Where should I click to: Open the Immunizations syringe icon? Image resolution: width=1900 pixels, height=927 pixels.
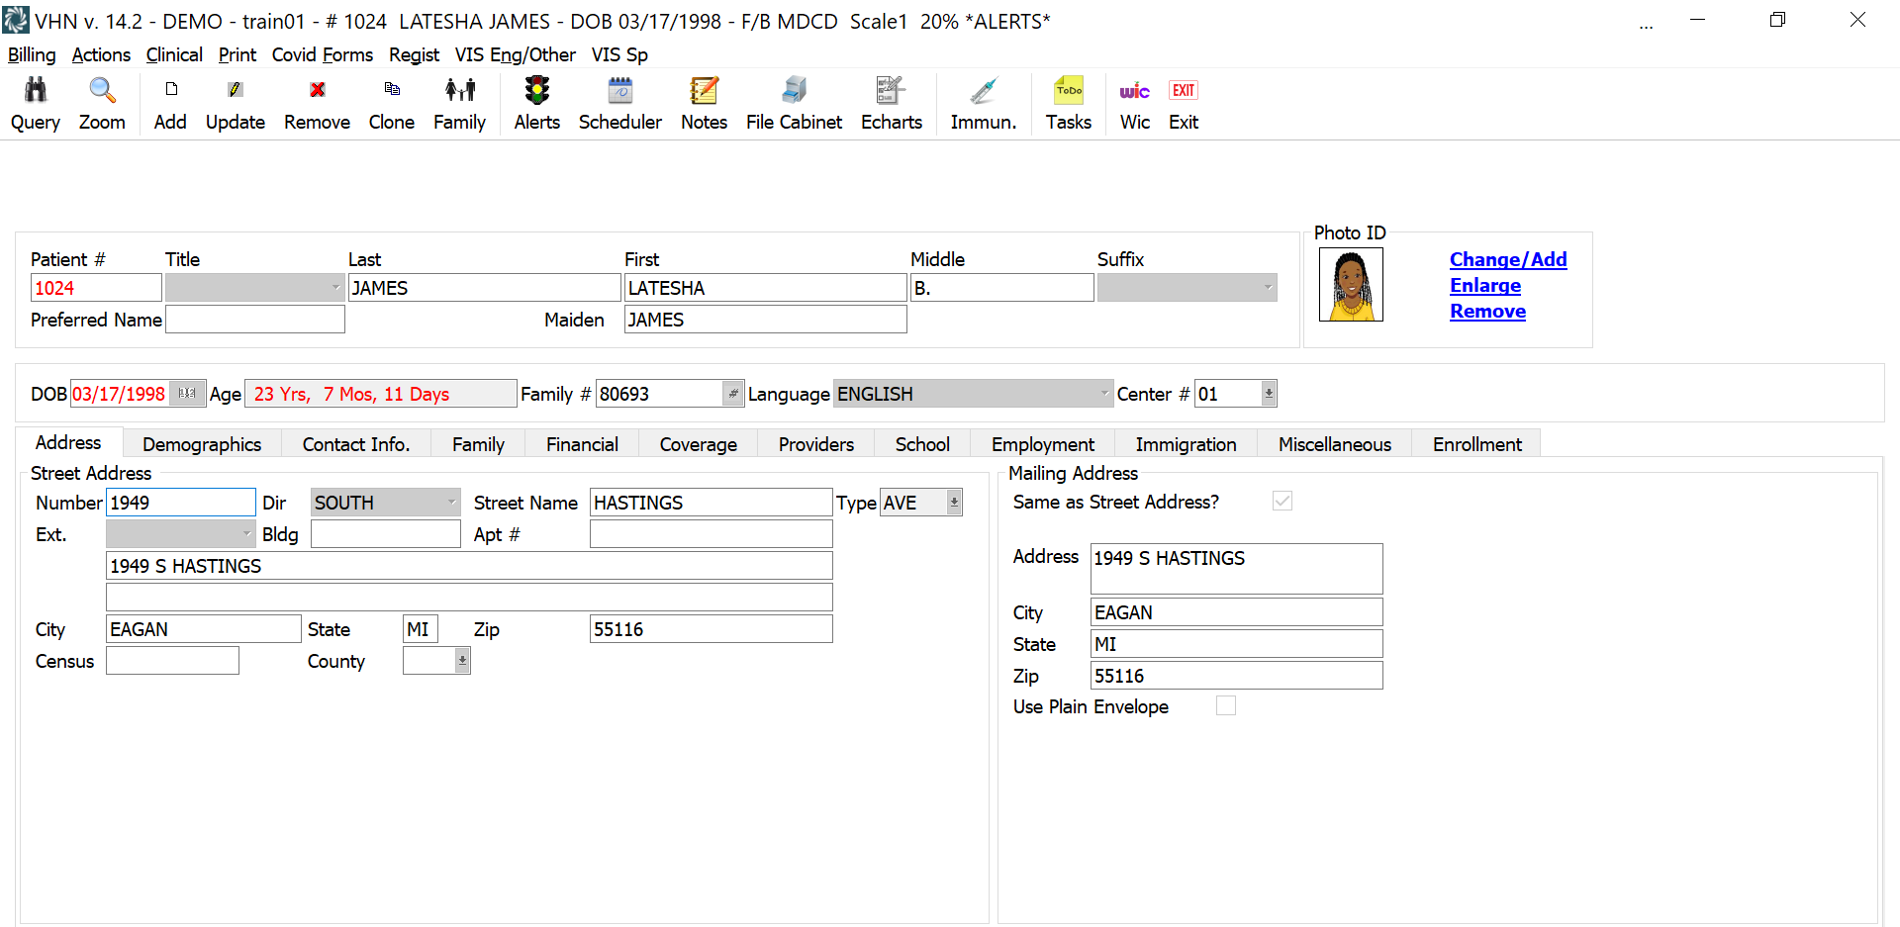983,104
